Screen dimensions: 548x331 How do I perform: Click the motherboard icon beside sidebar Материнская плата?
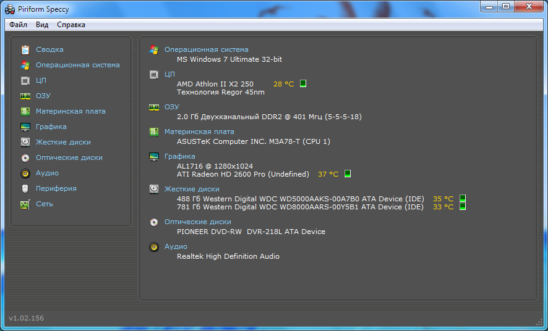click(x=25, y=111)
